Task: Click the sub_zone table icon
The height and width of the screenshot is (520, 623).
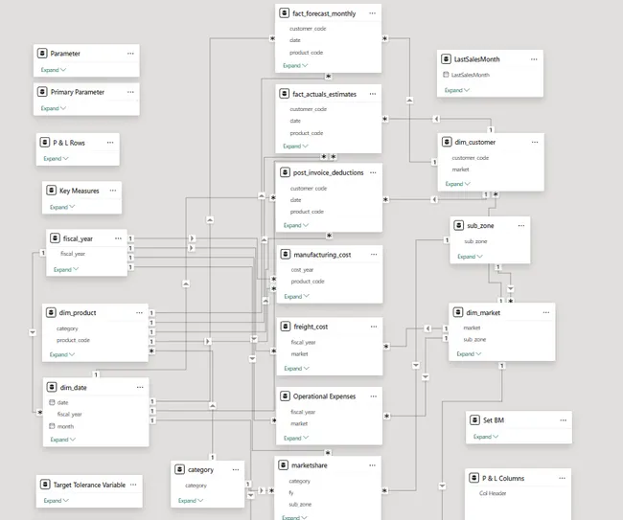Action: coord(459,225)
